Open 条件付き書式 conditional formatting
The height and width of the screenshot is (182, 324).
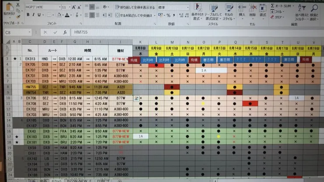pos(197,12)
